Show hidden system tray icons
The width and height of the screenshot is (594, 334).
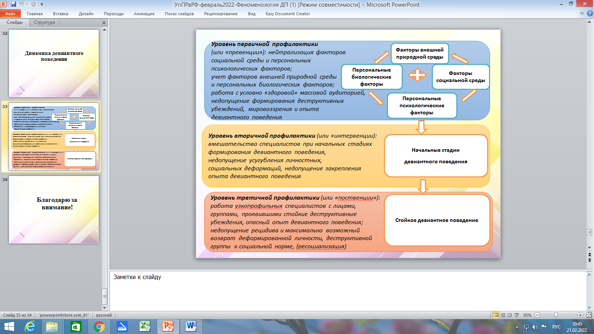(x=517, y=327)
